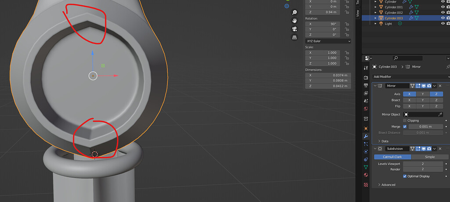The image size is (450, 202).
Task: Toggle lock on Rotation X value
Action: tap(347, 24)
